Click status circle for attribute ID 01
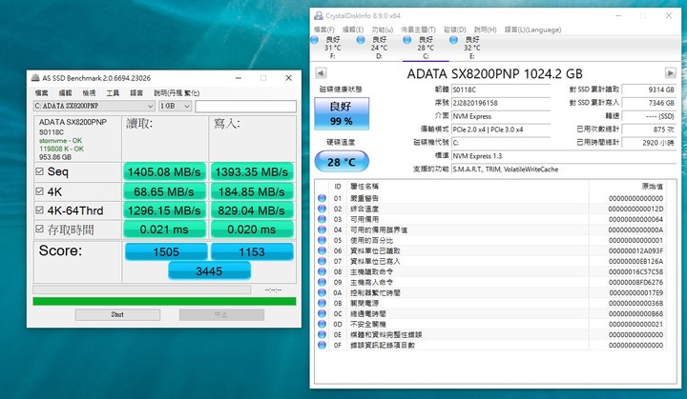687x399 pixels. tap(323, 198)
